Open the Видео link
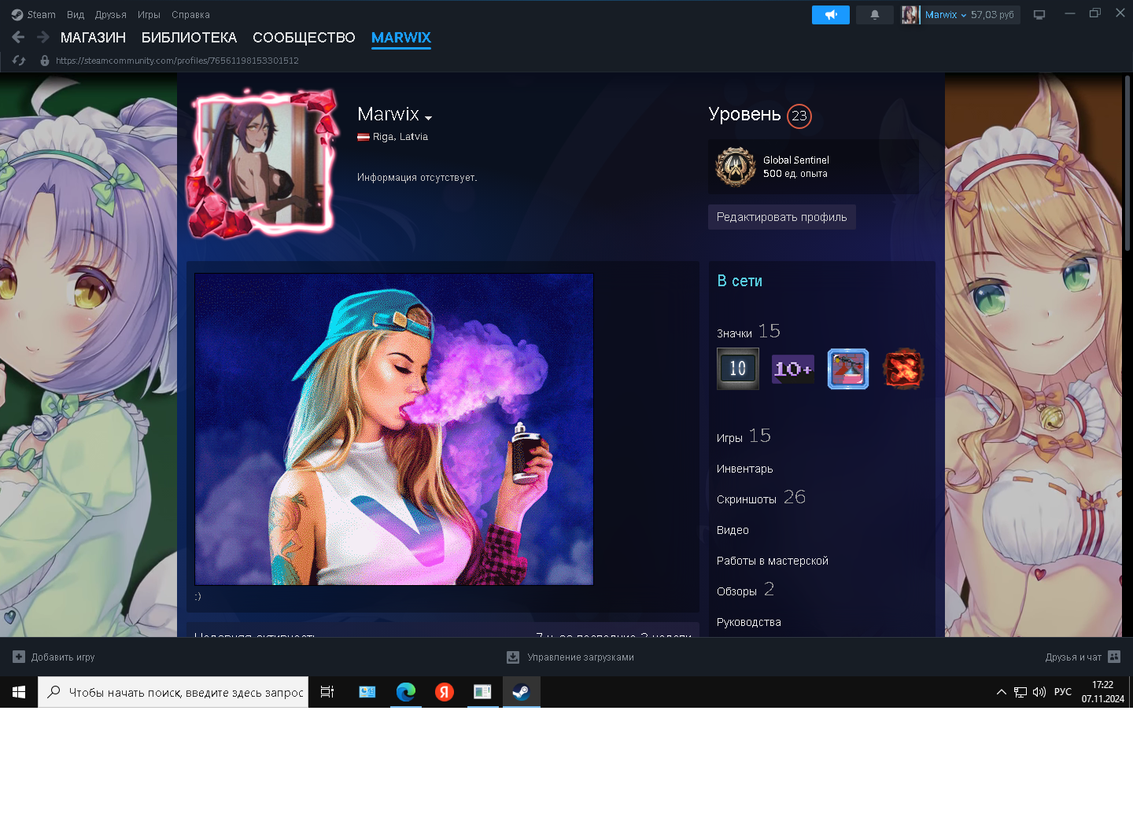Image resolution: width=1133 pixels, height=832 pixels. point(733,530)
